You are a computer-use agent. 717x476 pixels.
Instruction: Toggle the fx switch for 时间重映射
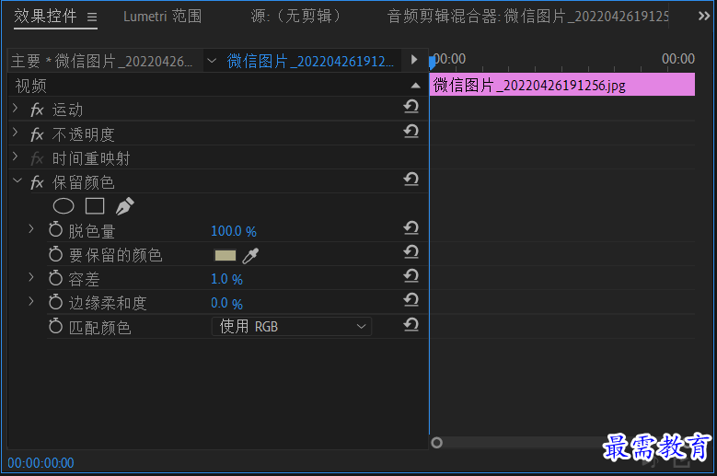click(37, 158)
